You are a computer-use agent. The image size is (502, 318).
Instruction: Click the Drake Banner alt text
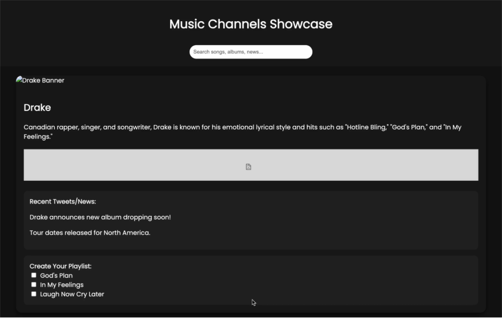click(43, 80)
